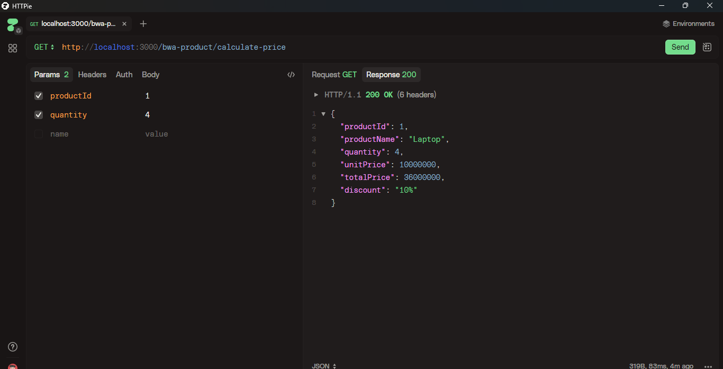Open the JSON format selector in status bar
This screenshot has width=723, height=369.
[323, 365]
